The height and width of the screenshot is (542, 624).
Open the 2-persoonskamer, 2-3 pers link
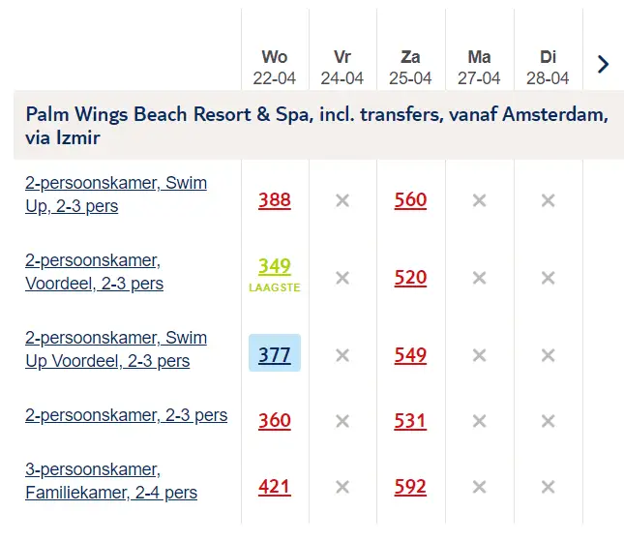(126, 415)
